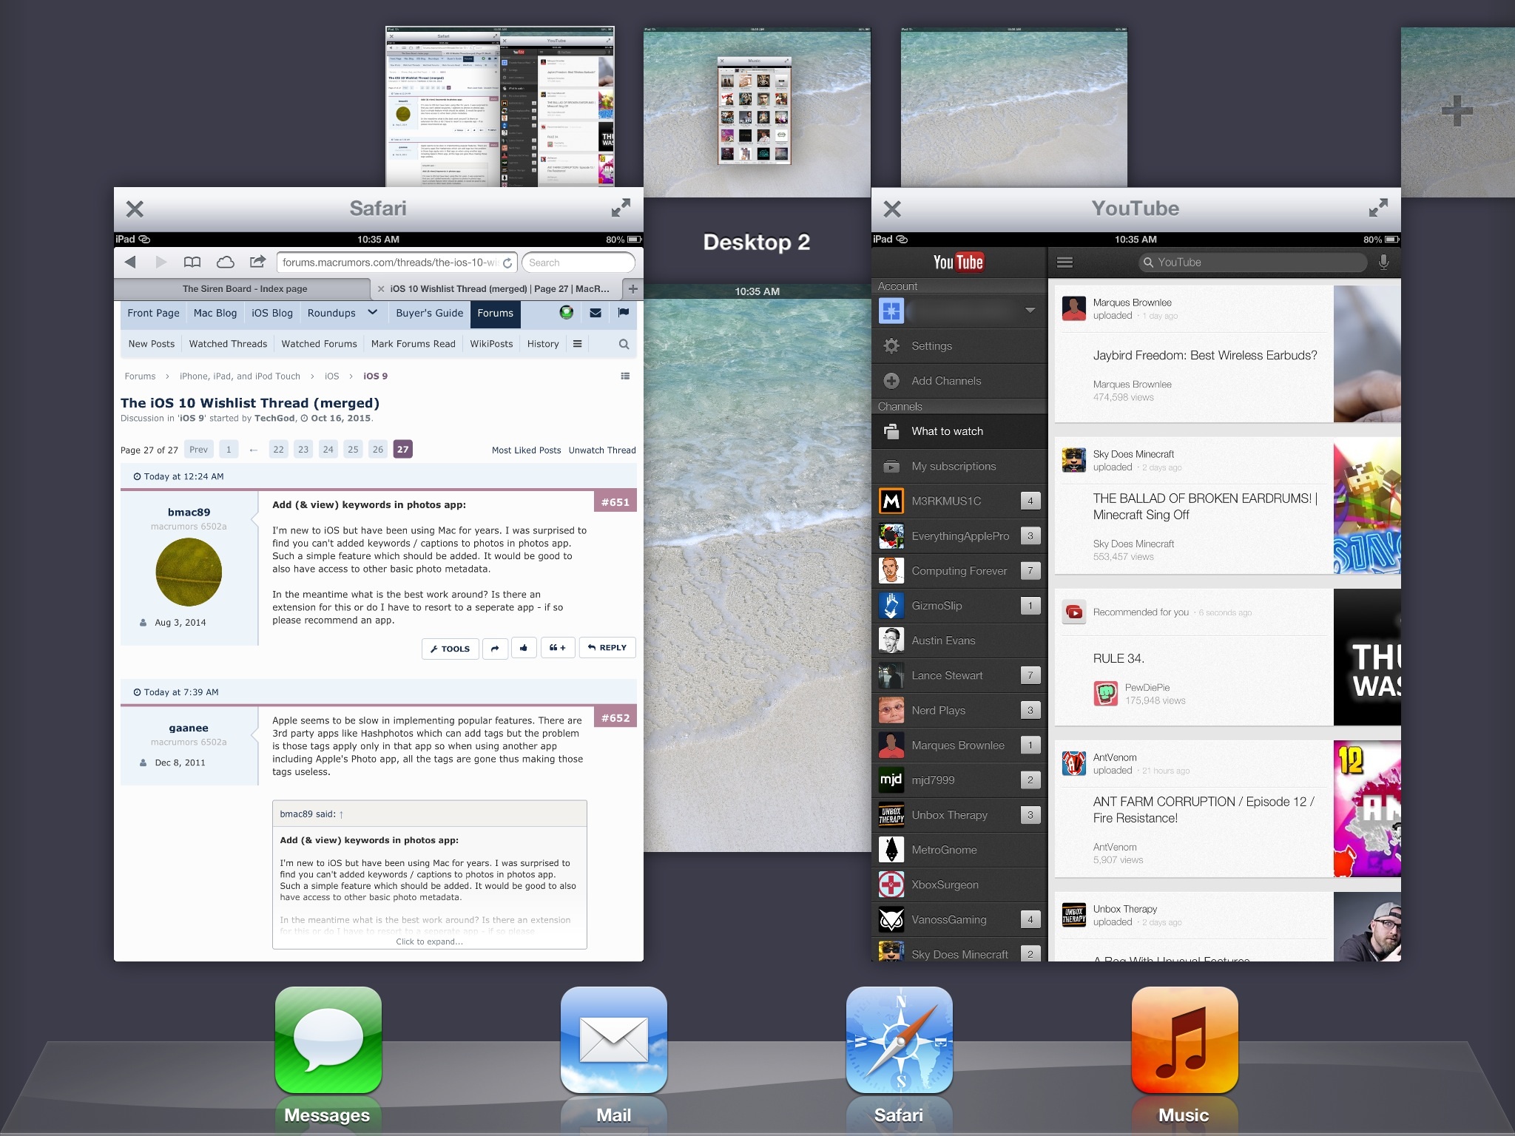Screen dimensions: 1515x1136
Task: Expand the Roundups dropdown chevron
Action: pos(373,313)
